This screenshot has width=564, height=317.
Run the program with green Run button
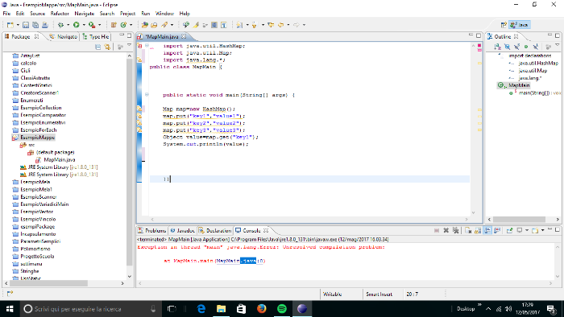point(77,25)
